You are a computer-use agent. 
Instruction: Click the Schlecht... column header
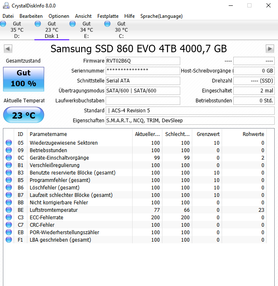coord(177,134)
